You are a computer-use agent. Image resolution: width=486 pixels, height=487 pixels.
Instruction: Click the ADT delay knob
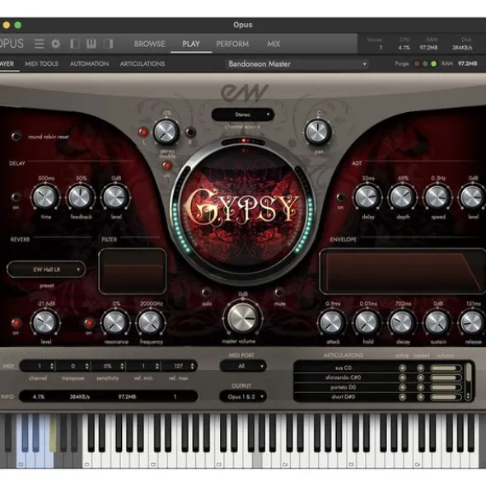(x=367, y=197)
